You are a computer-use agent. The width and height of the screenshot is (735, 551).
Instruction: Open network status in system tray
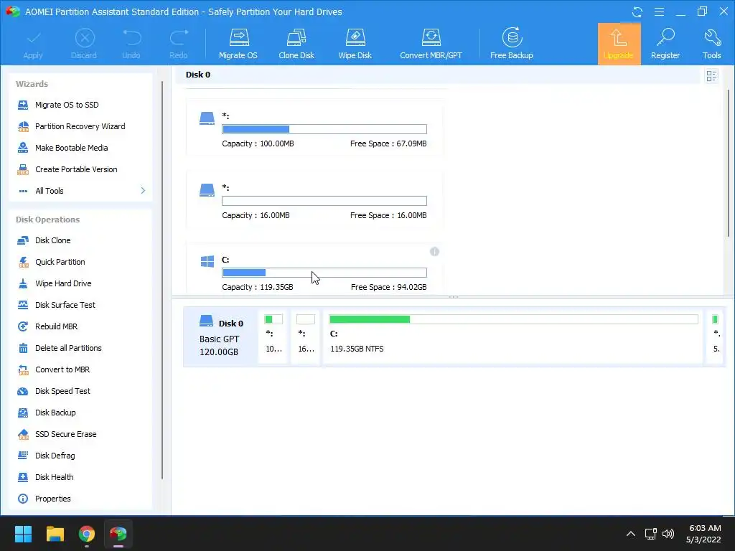pos(650,534)
